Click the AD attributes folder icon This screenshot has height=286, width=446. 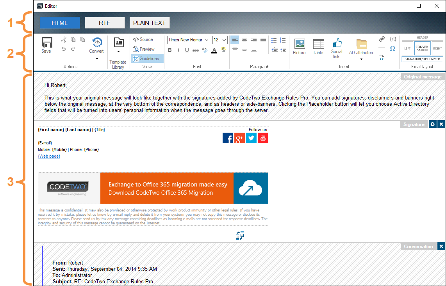(x=362, y=44)
